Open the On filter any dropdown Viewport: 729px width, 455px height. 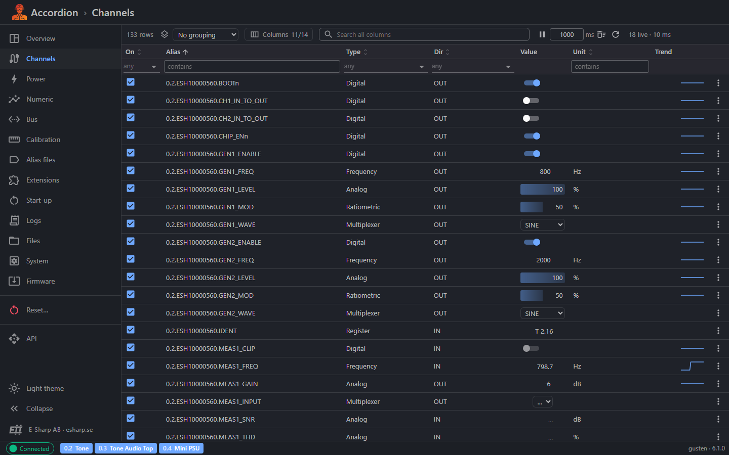[x=141, y=66]
